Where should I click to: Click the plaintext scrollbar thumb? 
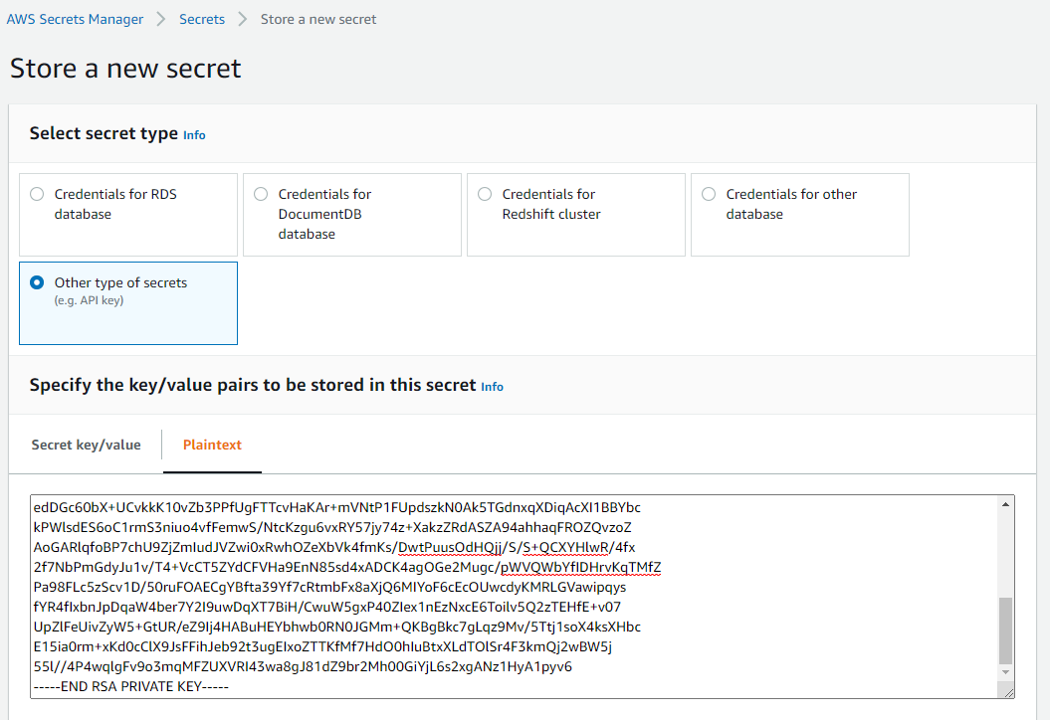[1005, 630]
